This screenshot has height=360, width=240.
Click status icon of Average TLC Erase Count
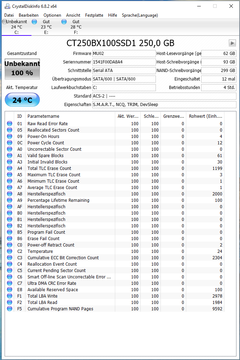pyautogui.click(x=10, y=187)
